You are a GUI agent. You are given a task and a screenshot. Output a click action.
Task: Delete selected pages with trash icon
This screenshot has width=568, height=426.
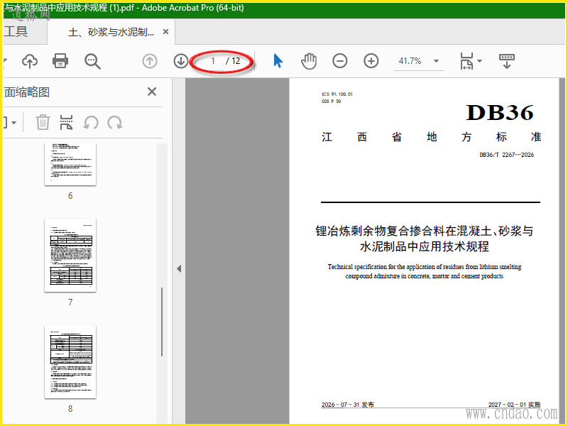point(43,122)
